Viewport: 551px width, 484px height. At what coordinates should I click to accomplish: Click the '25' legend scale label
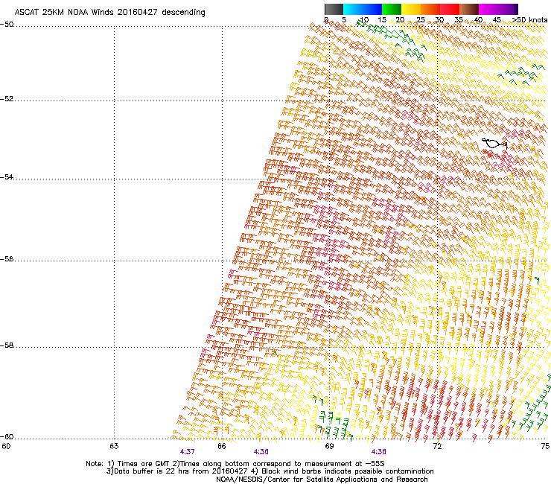click(x=421, y=19)
